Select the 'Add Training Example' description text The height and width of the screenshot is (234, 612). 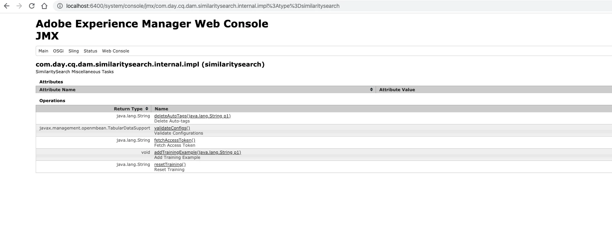(177, 157)
